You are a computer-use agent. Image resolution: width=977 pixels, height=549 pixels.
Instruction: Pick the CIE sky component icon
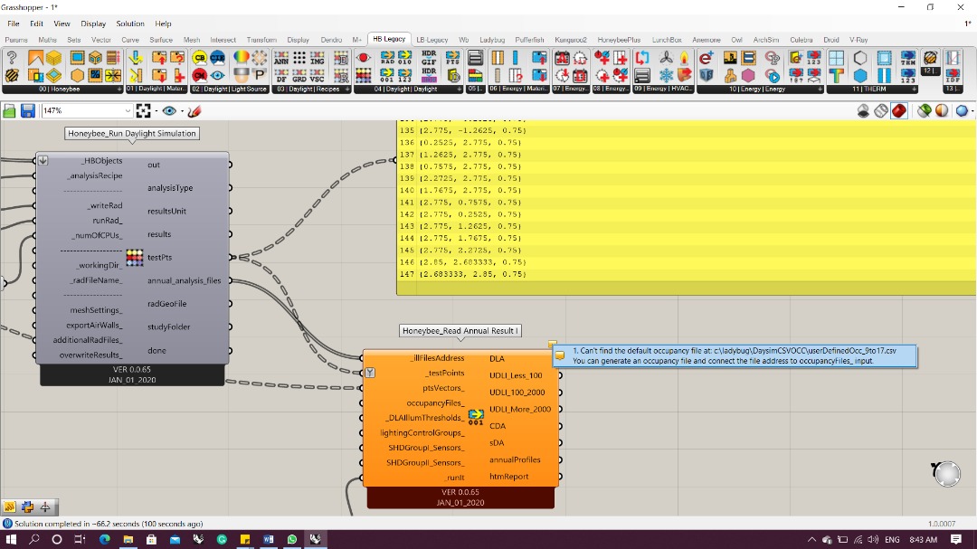coord(217,58)
